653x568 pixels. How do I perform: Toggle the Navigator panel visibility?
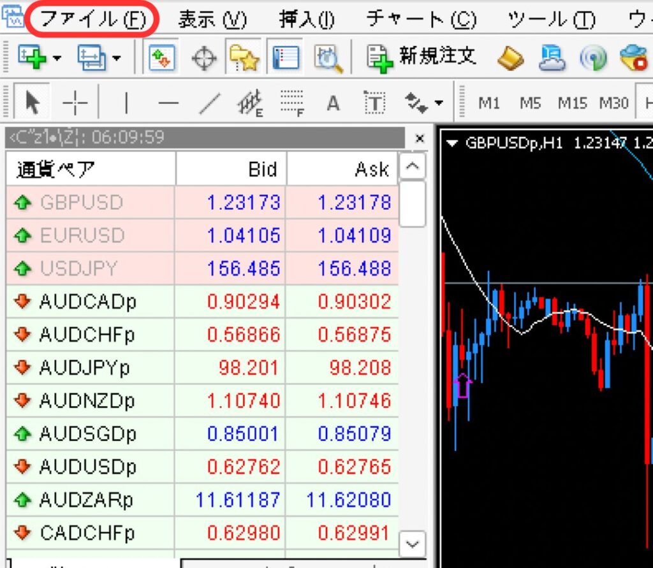click(x=242, y=57)
